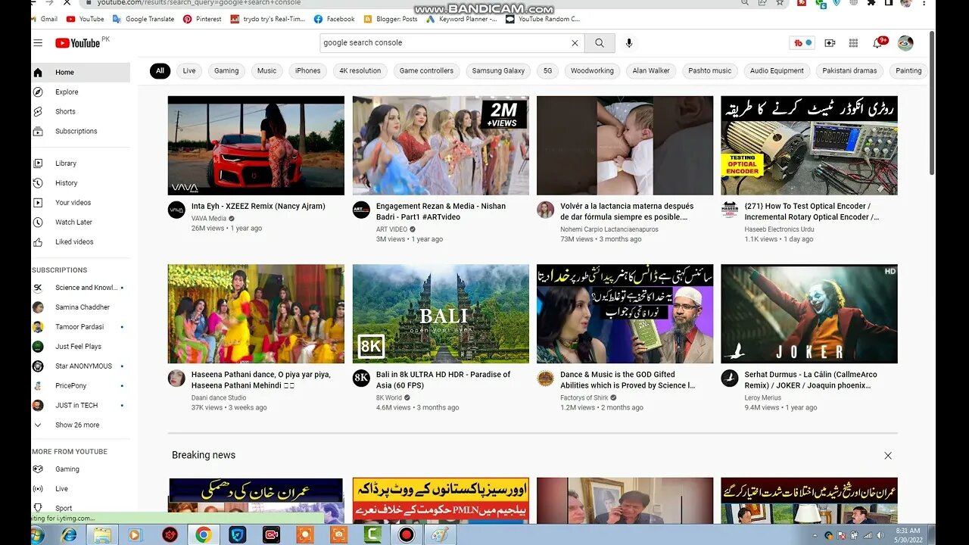Open the YouTube hamburger guide menu
Image resolution: width=969 pixels, height=545 pixels.
coord(38,43)
